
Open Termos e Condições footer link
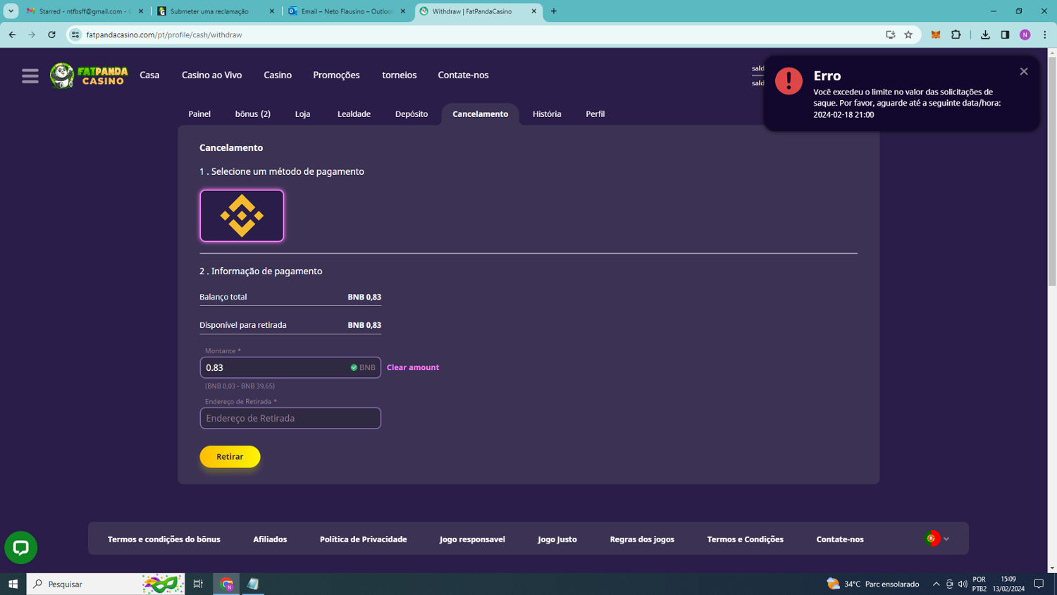pos(745,539)
